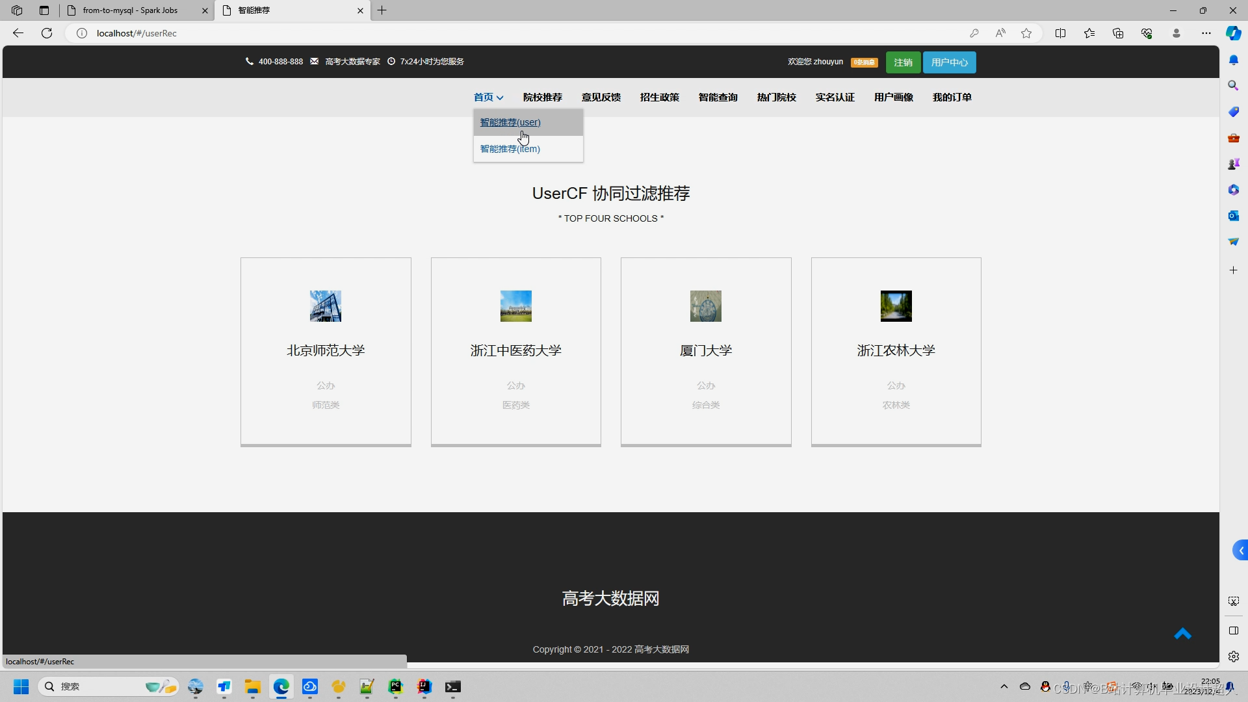Select 智能推荐(item) from dropdown

pos(510,149)
